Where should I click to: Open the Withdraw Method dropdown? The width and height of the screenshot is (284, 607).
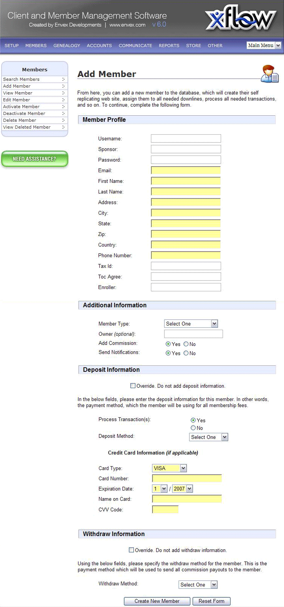click(x=198, y=585)
